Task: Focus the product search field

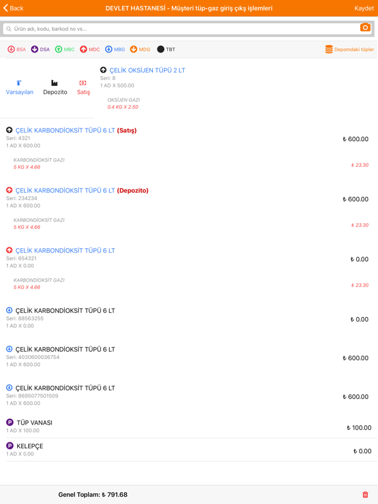Action: pos(187,29)
